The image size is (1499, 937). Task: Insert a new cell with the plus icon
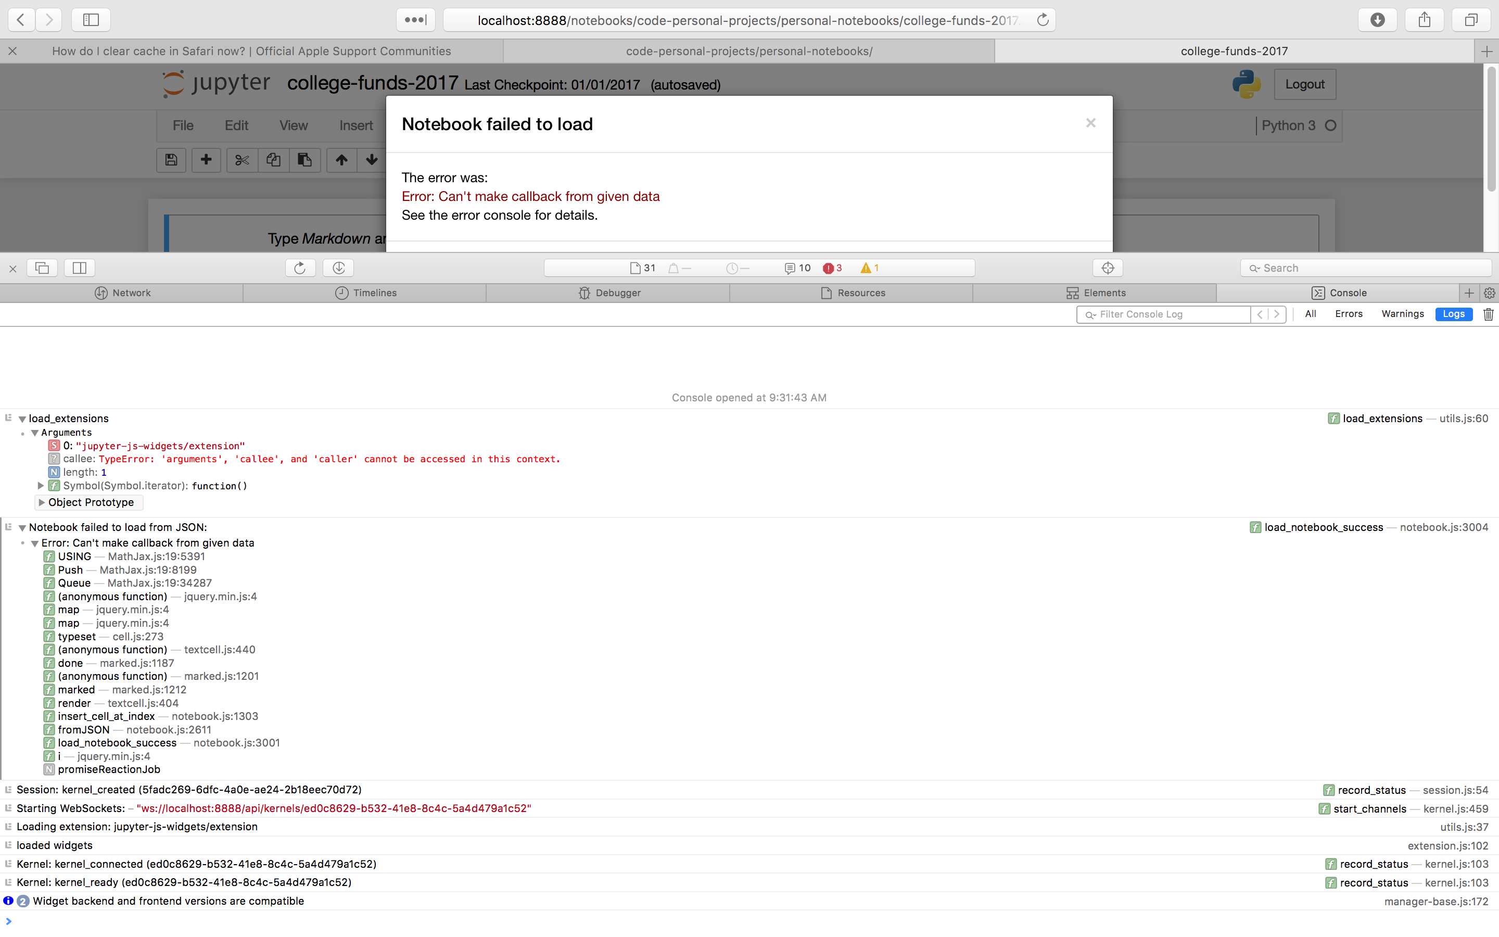tap(206, 160)
